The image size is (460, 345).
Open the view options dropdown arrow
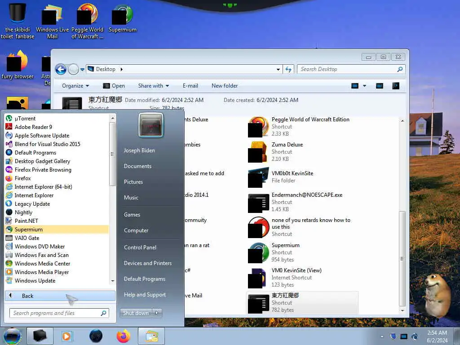pos(364,86)
